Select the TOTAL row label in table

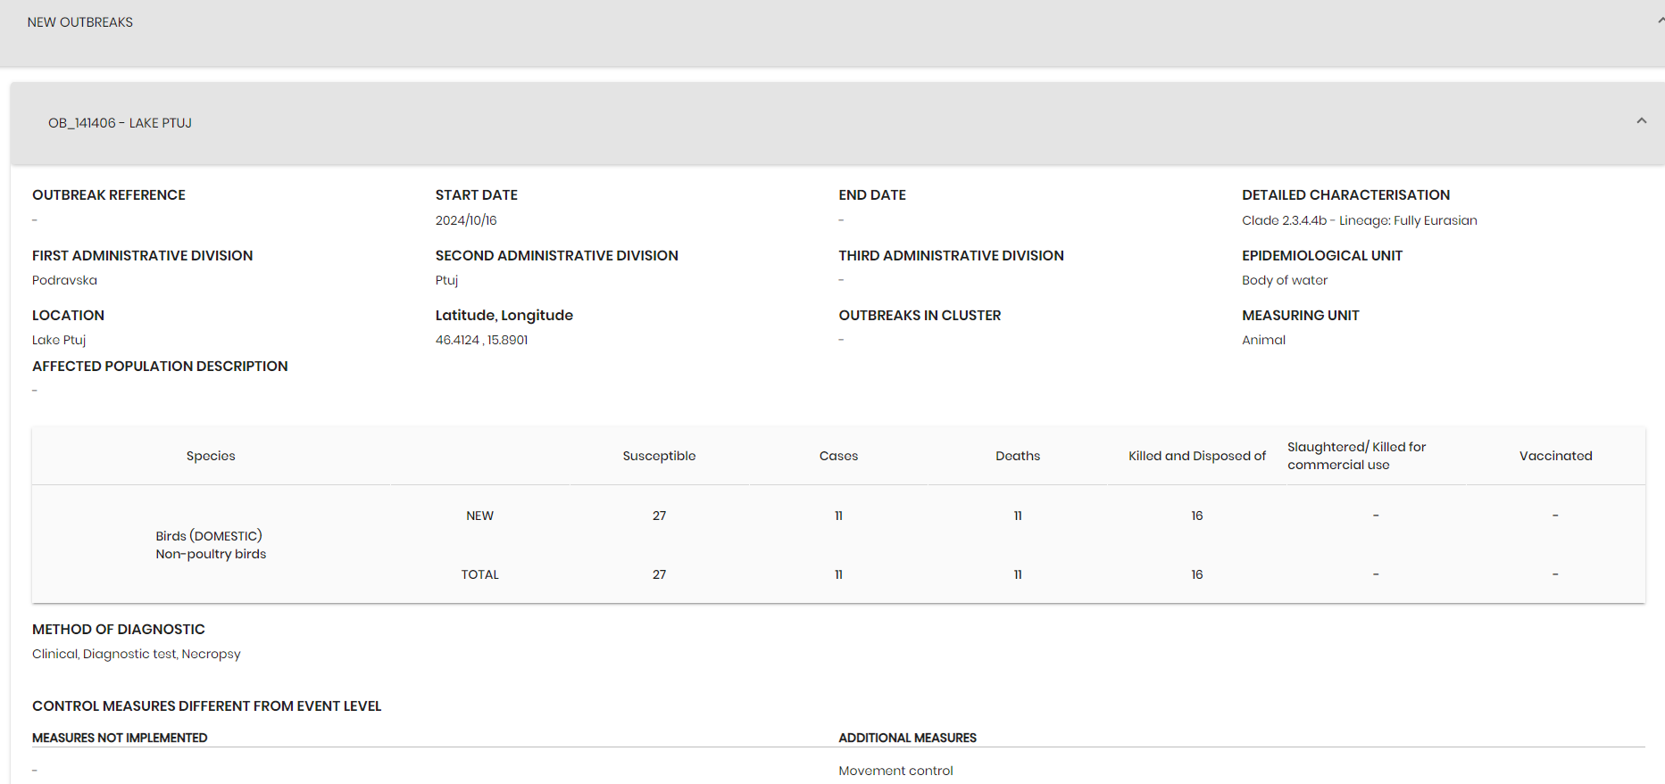[x=479, y=574]
